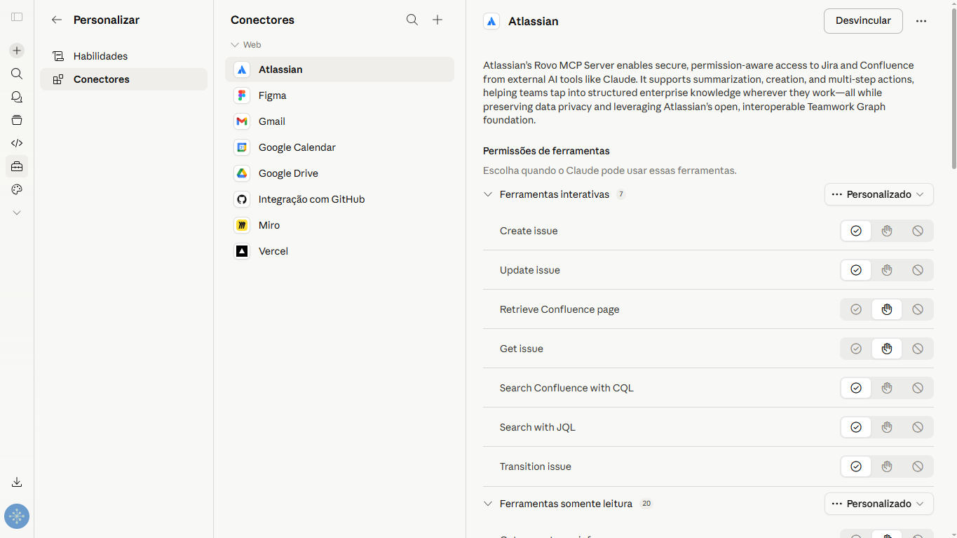Screen dimensions: 957x538
Task: Set Create issue to always allow
Action: pyautogui.click(x=856, y=231)
